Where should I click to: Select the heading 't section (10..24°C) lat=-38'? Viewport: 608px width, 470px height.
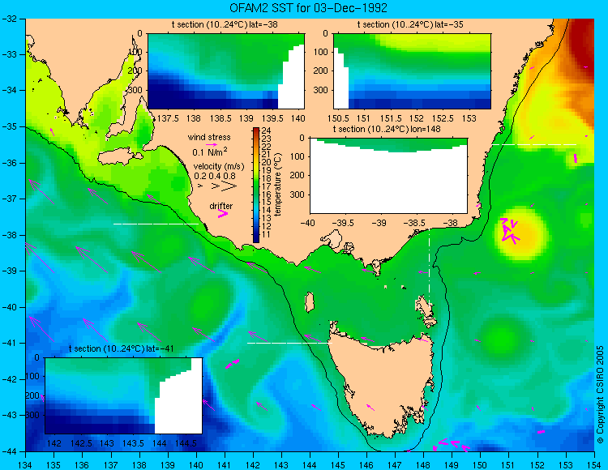point(225,25)
